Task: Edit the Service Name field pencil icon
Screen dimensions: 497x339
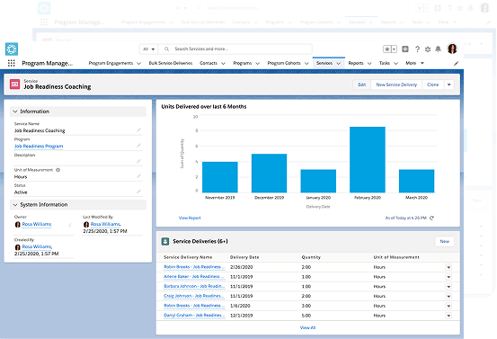Action: pos(138,130)
